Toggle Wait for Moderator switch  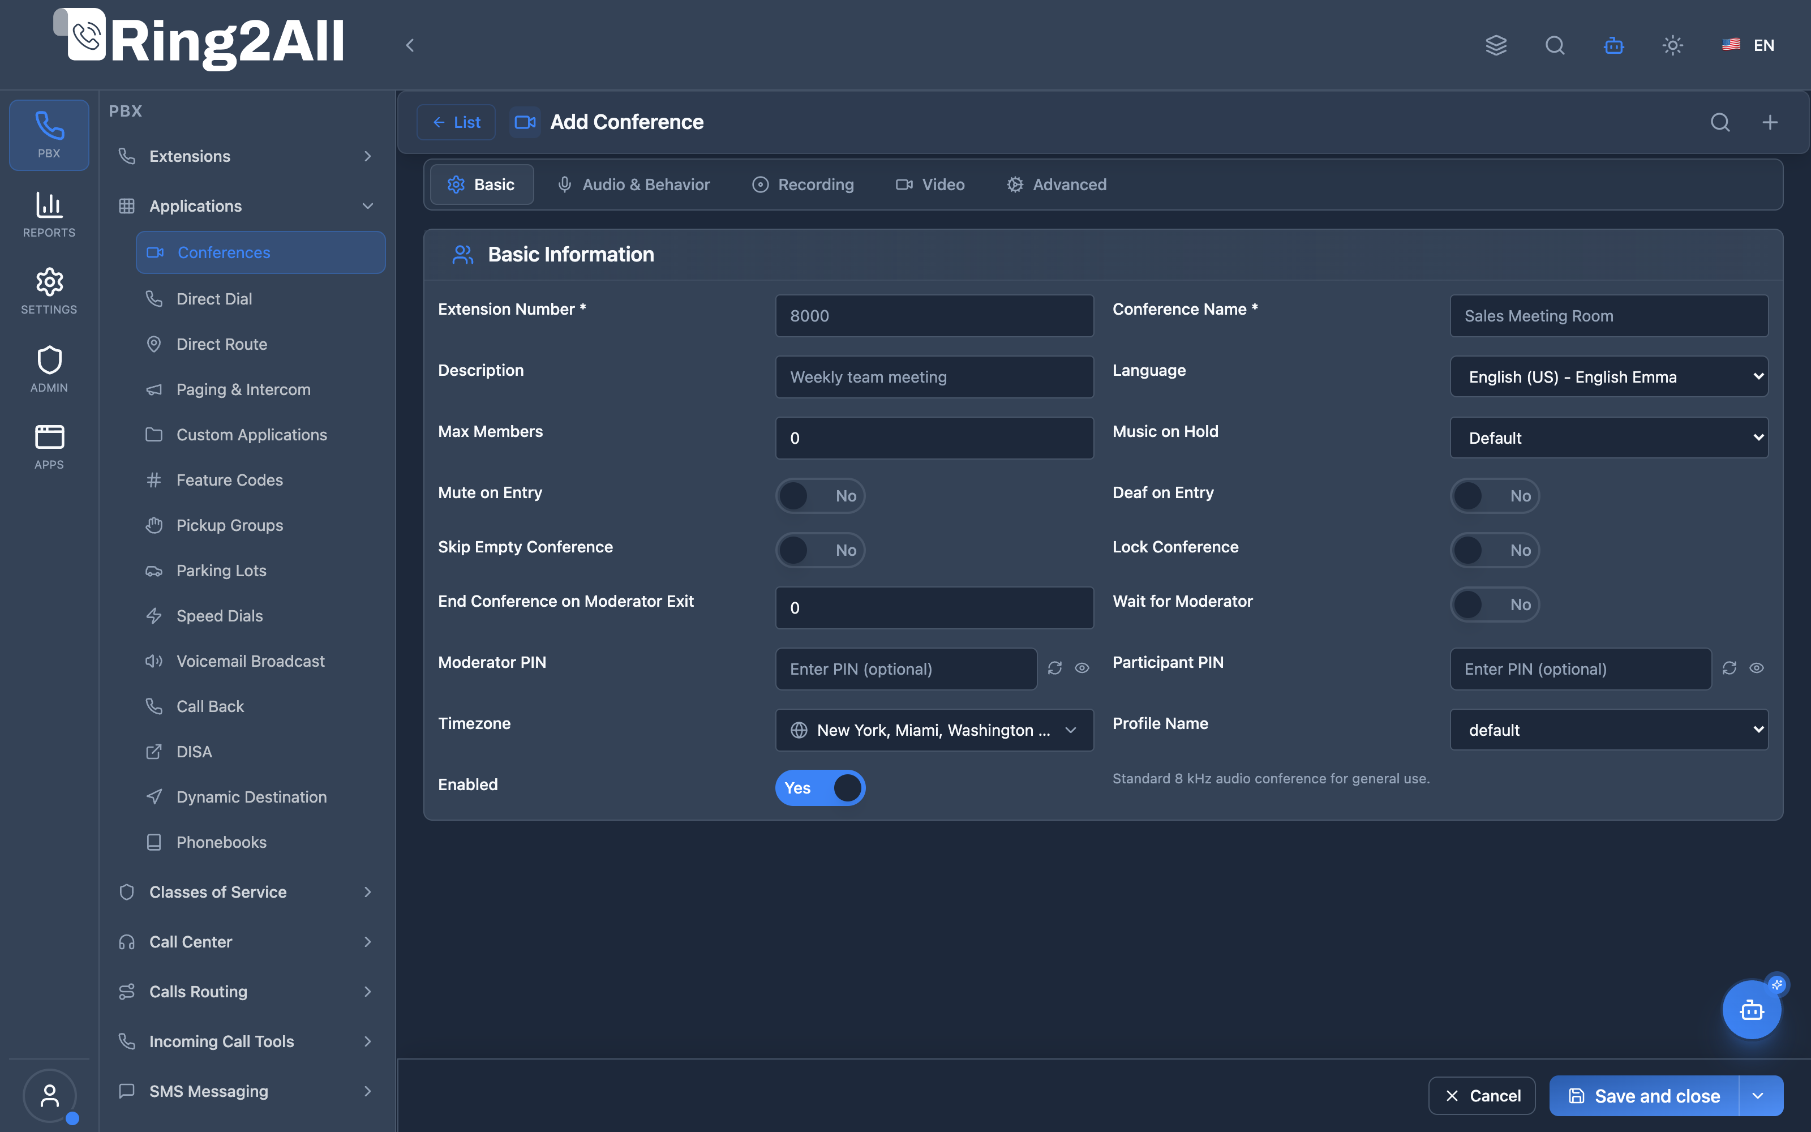pos(1495,604)
